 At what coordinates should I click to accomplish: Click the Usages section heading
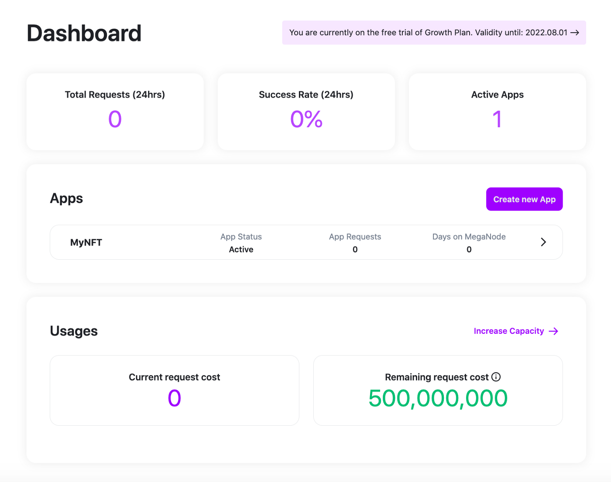pos(74,331)
